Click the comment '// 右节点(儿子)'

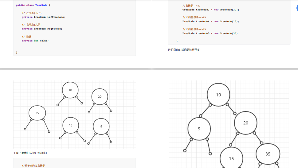[32, 25]
